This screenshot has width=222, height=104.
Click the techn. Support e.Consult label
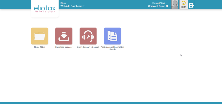click(88, 47)
